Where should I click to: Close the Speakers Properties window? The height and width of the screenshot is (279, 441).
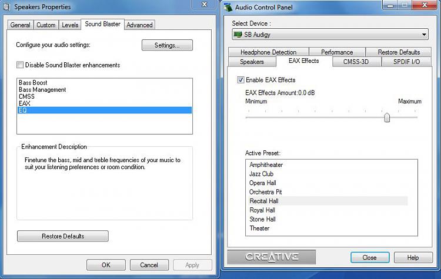pyautogui.click(x=205, y=4)
